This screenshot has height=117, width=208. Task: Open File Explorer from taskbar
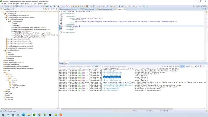29,115
